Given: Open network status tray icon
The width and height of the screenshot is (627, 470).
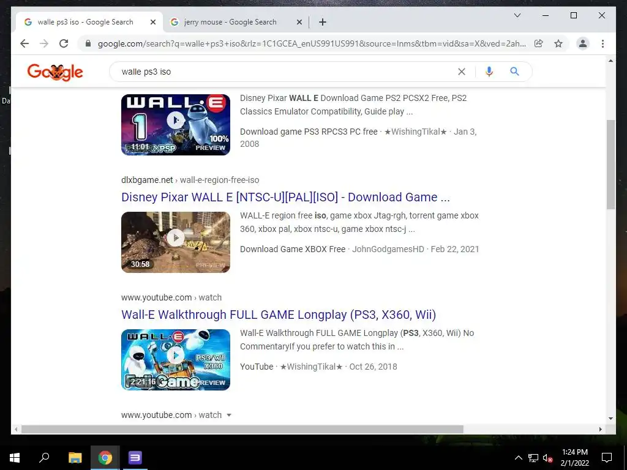Looking at the screenshot, I should coord(533,458).
